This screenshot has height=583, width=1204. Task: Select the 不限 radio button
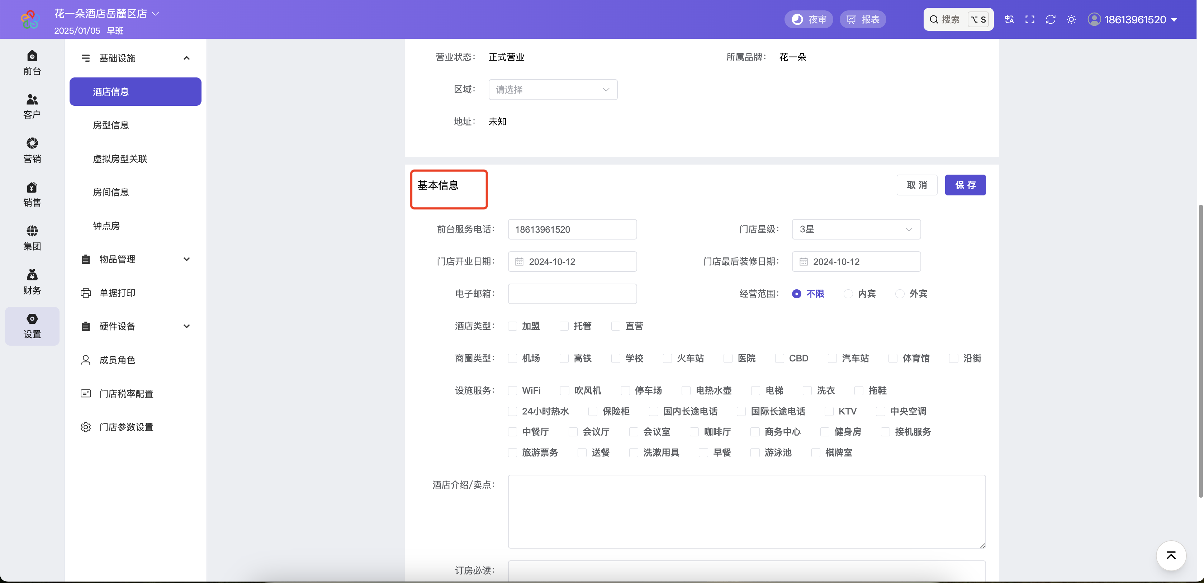(796, 294)
